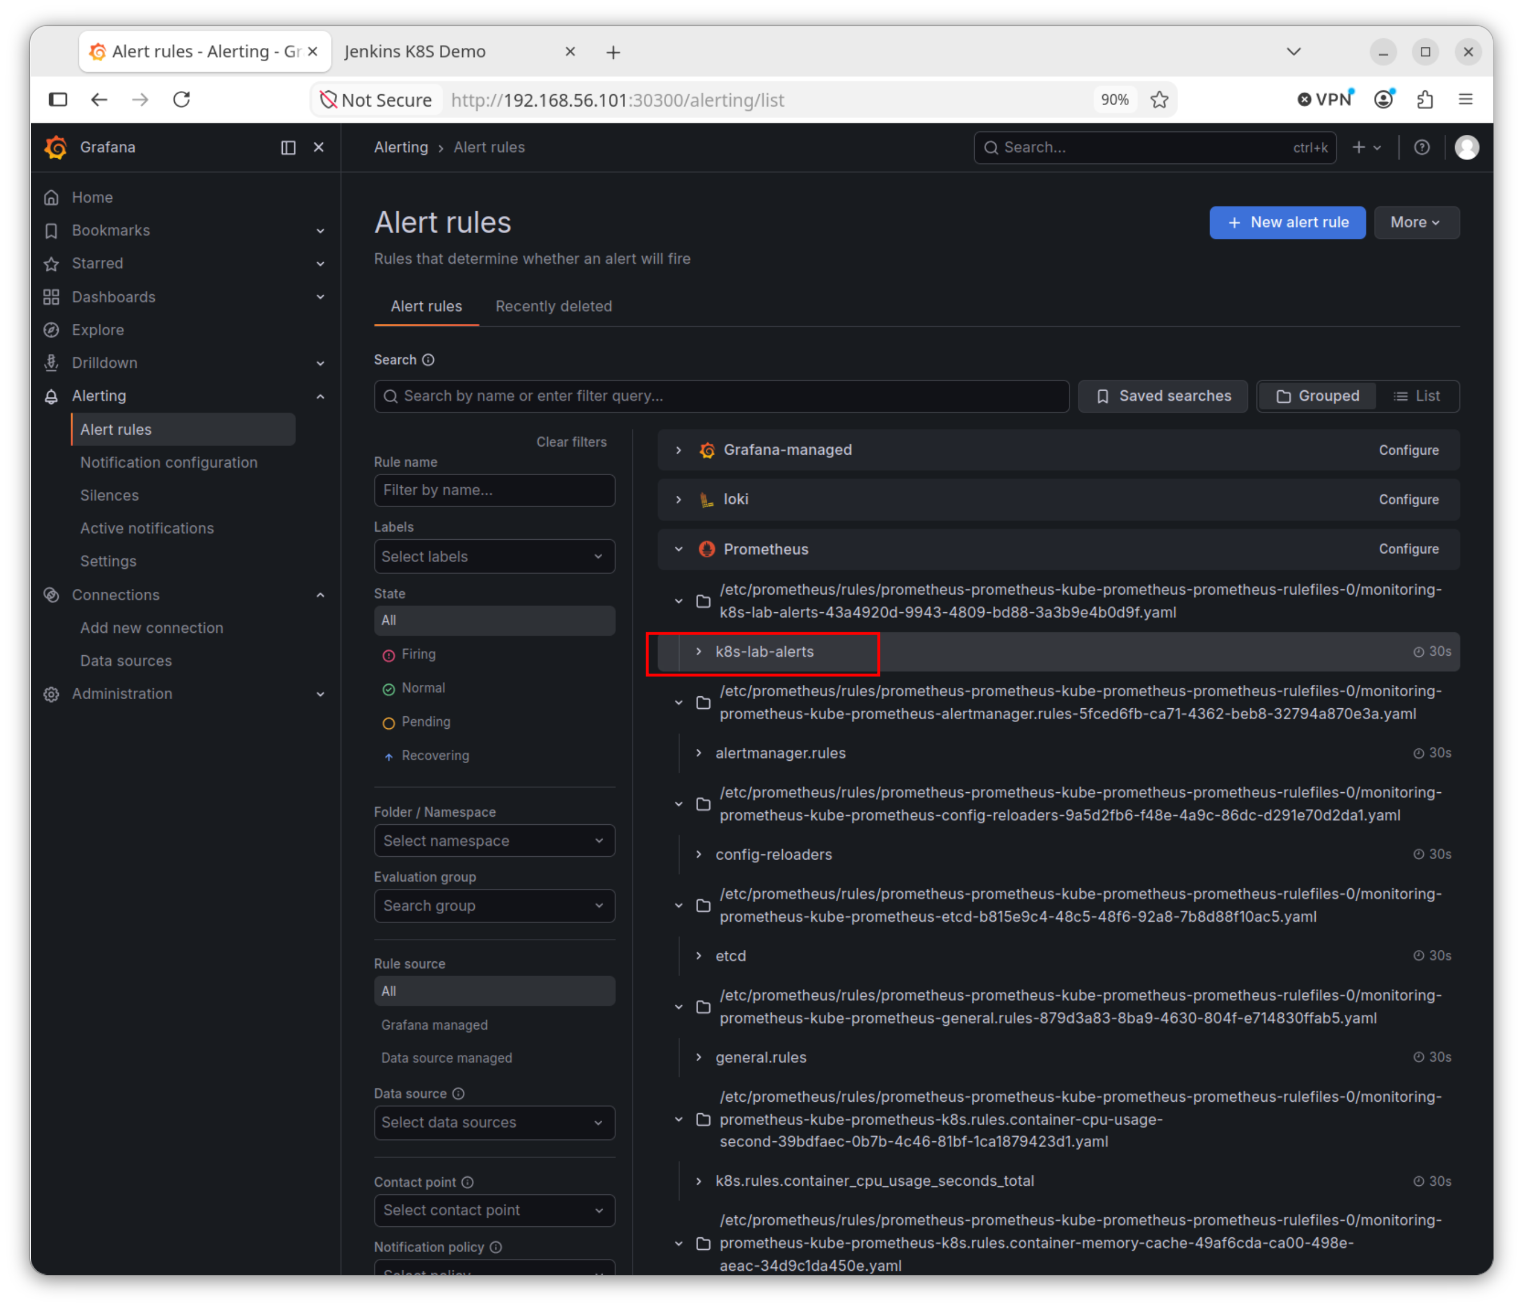Click Configure for loki

pyautogui.click(x=1408, y=499)
